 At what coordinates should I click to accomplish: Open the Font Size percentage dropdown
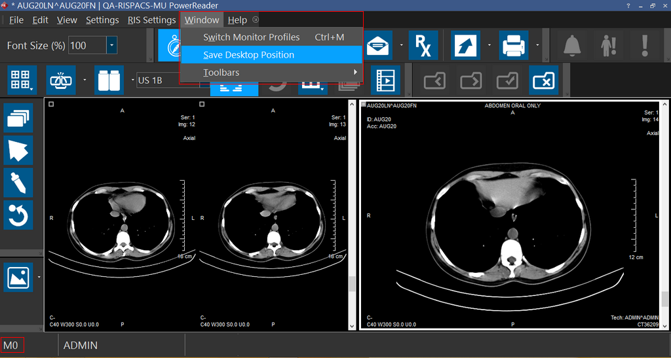111,46
